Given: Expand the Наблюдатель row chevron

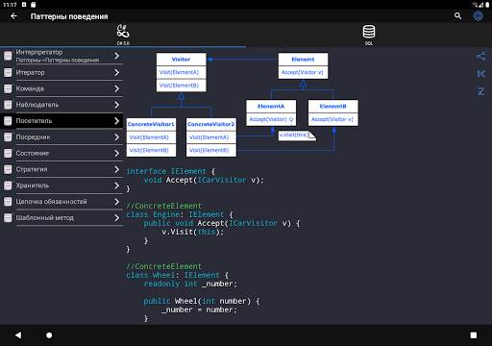Looking at the screenshot, I should (117, 105).
